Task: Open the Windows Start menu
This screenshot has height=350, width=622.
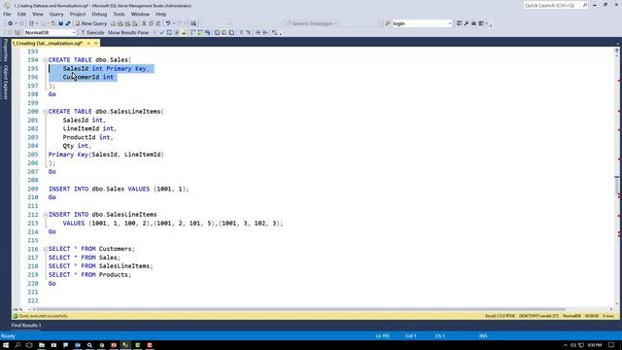Action: 6,345
